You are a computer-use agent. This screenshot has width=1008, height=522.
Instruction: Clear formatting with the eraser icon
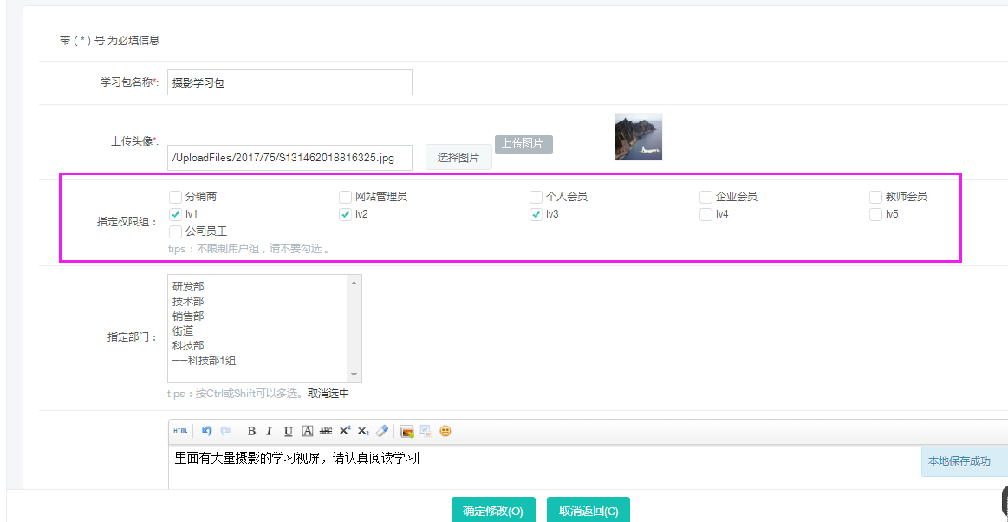coord(382,431)
